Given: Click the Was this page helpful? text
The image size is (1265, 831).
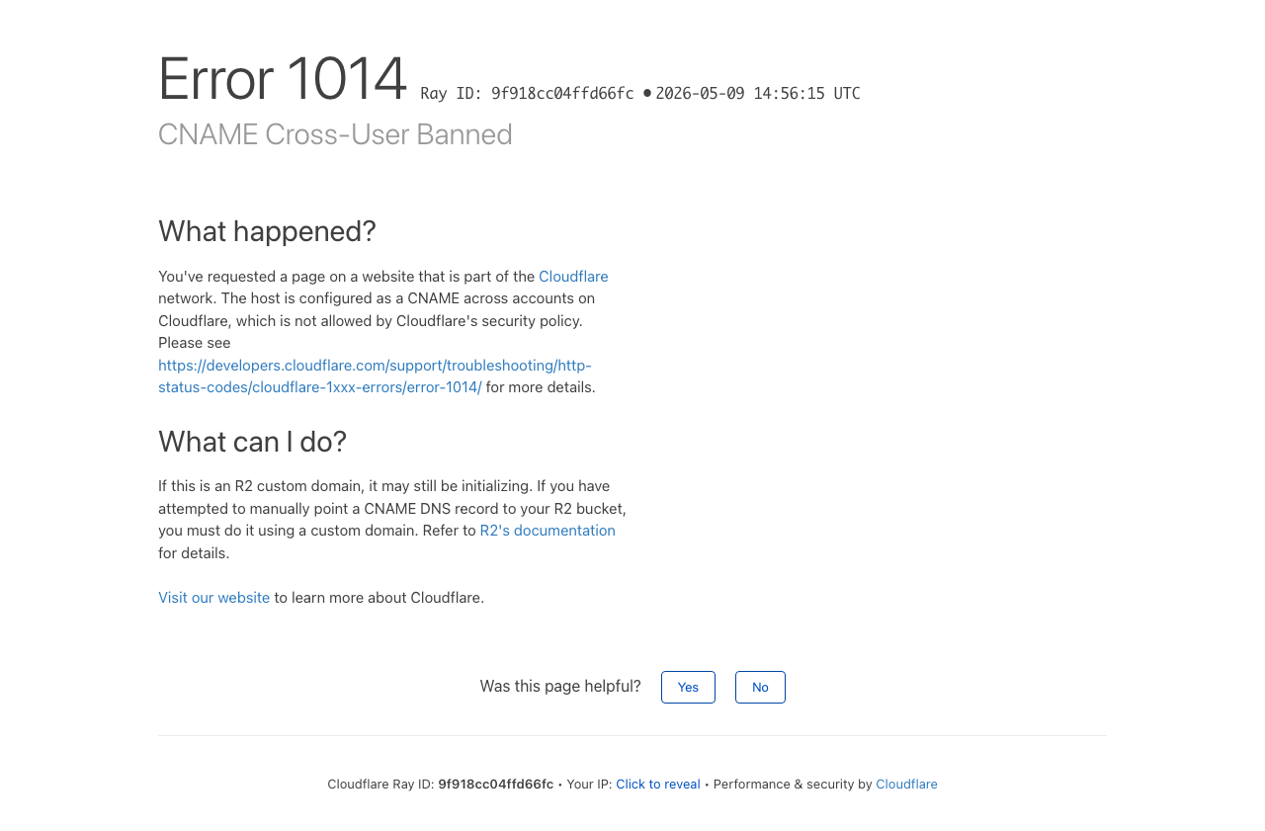Looking at the screenshot, I should click(x=560, y=687).
